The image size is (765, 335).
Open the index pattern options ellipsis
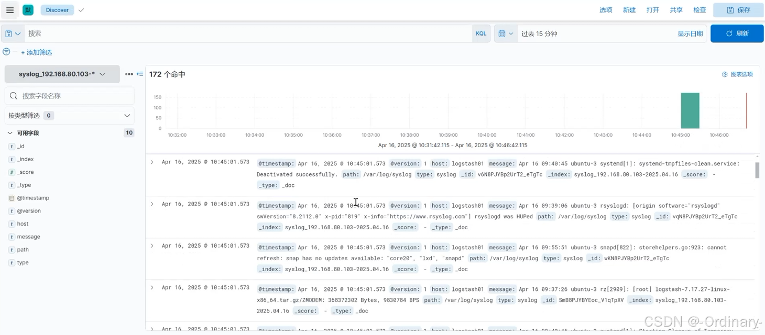pyautogui.click(x=129, y=74)
